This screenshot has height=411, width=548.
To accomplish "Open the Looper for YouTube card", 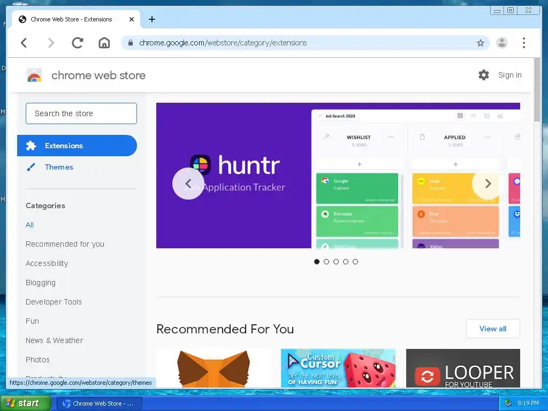I will pos(463,368).
